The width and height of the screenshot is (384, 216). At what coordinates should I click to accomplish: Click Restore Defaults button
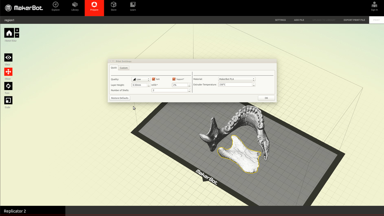coord(120,98)
